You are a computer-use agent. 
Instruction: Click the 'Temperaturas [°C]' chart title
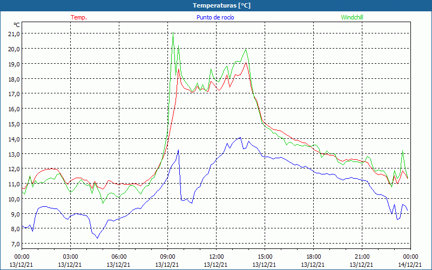(x=221, y=5)
